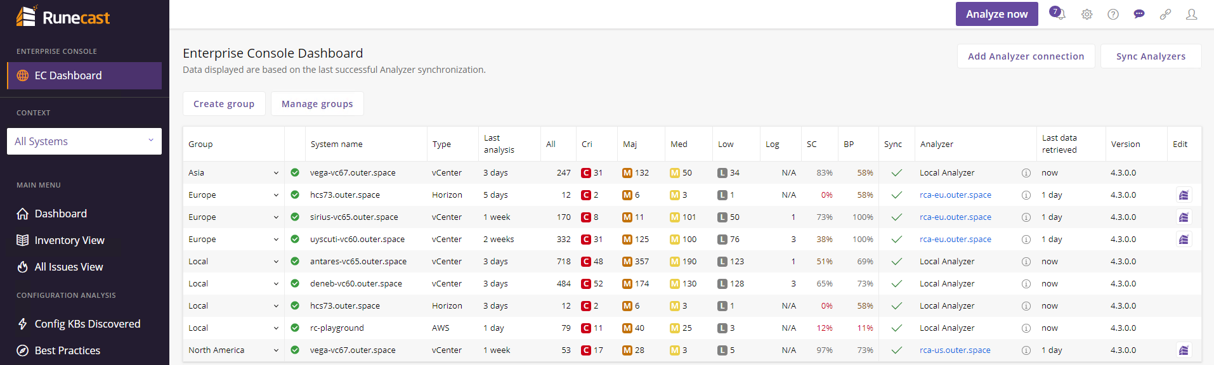Expand group dropdown for antares-vc65.outer.space row
The width and height of the screenshot is (1214, 365).
pos(276,262)
